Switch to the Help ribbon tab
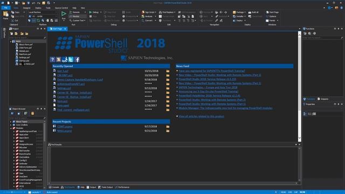 coord(74,8)
